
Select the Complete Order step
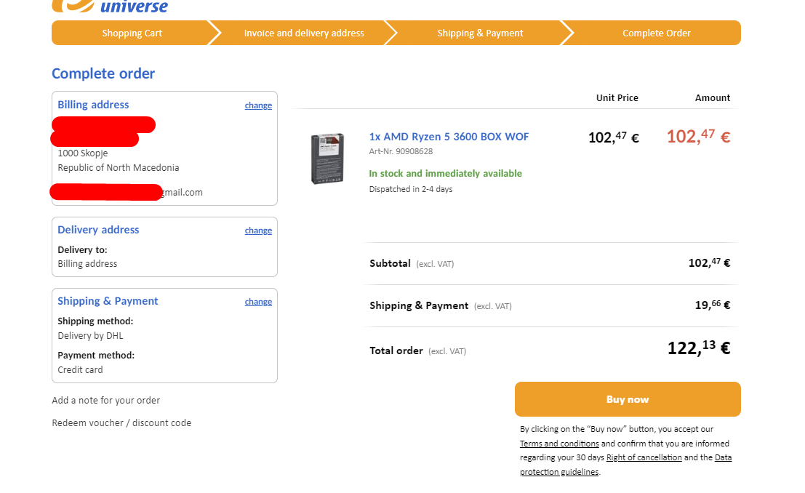(x=657, y=33)
